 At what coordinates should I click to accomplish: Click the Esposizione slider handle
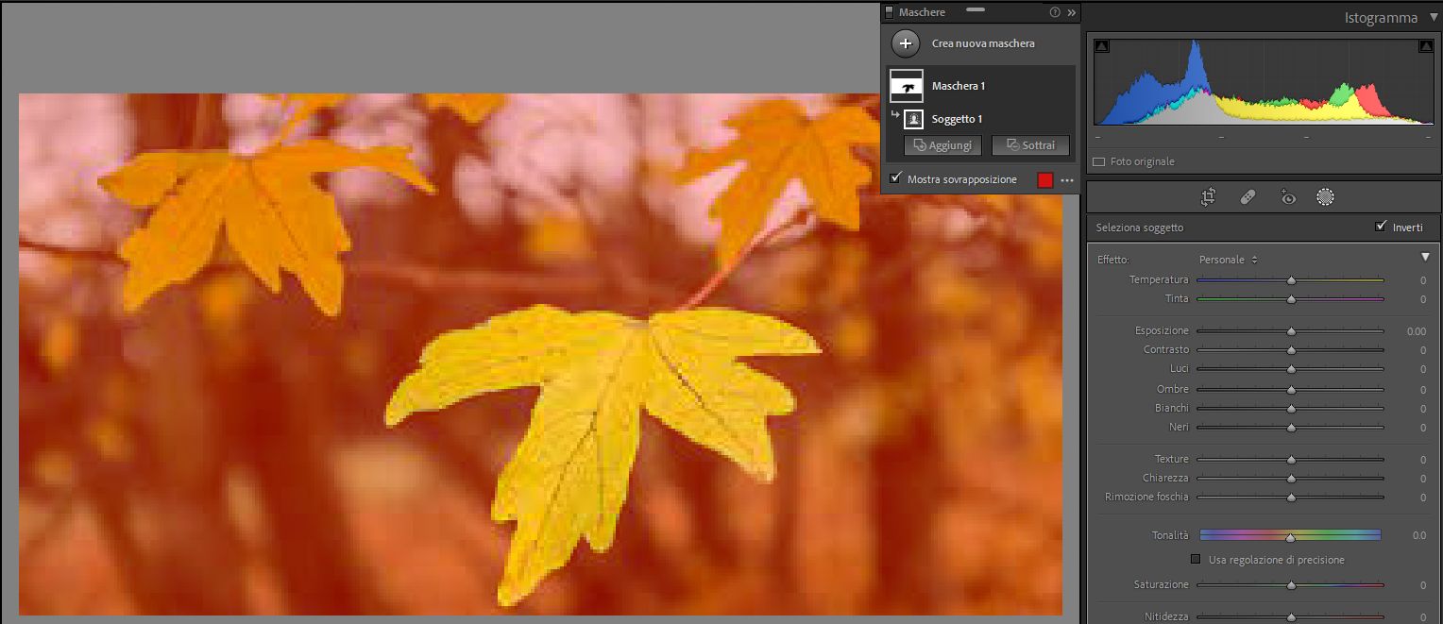click(1291, 331)
